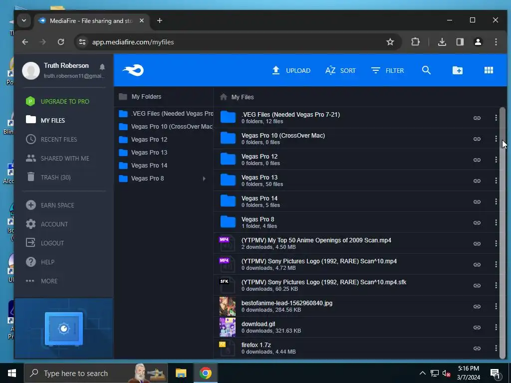
Task: Switch to grid view icon
Action: tap(489, 70)
